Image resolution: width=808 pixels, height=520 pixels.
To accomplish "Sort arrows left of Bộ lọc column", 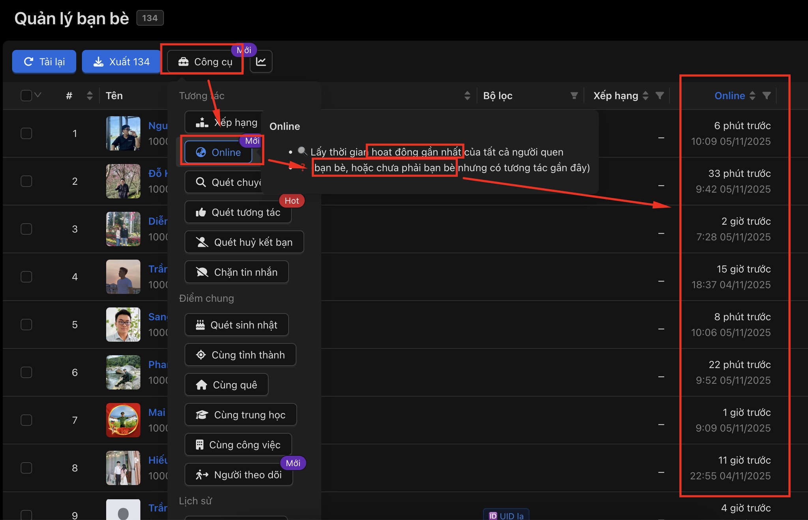I will coord(467,96).
